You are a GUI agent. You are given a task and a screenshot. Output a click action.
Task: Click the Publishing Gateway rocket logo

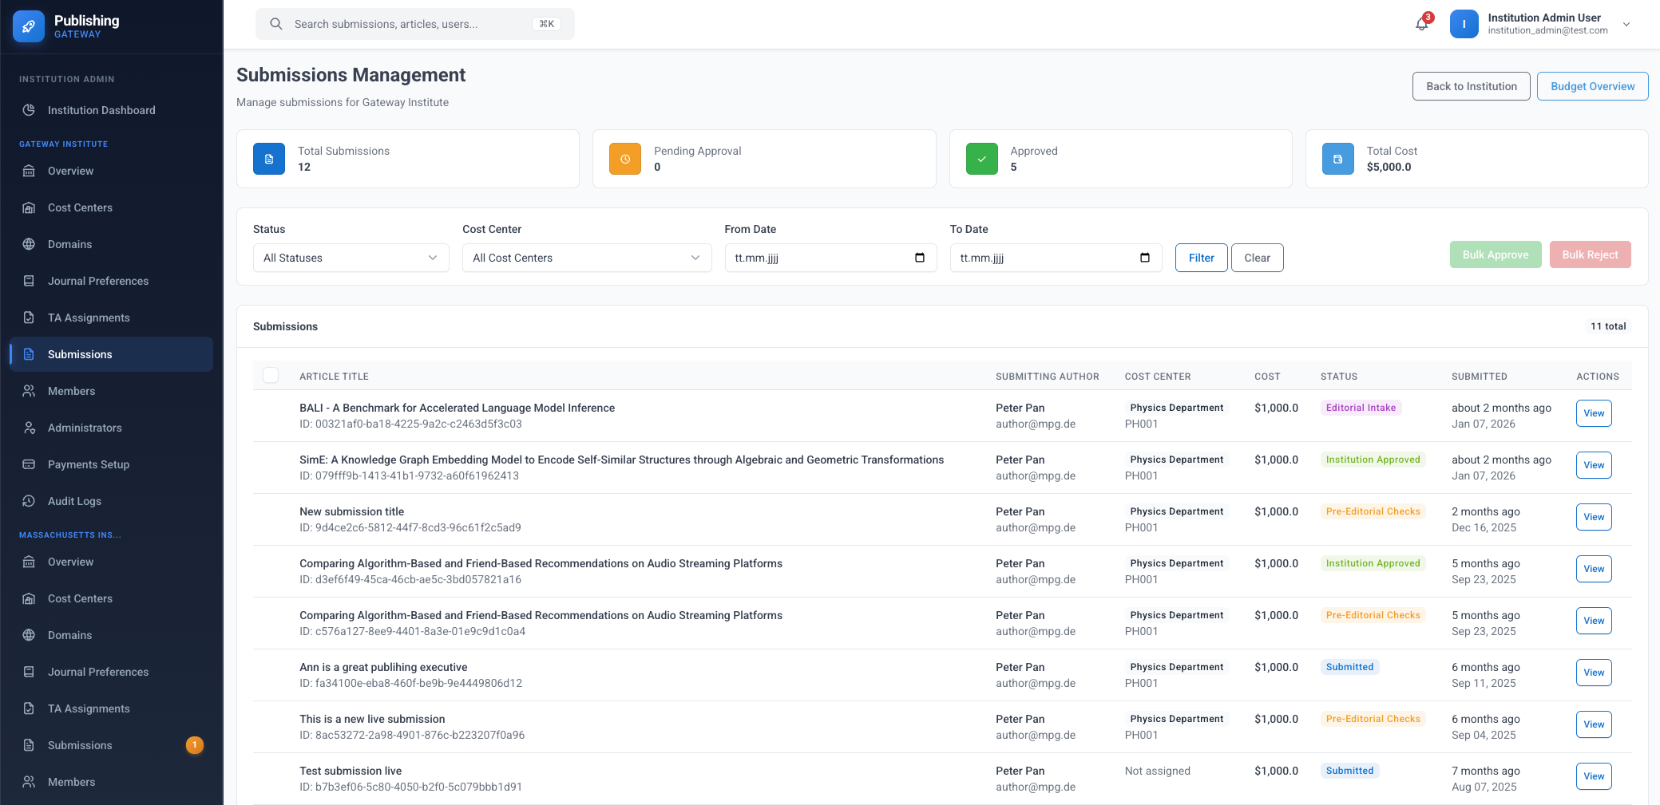[29, 26]
